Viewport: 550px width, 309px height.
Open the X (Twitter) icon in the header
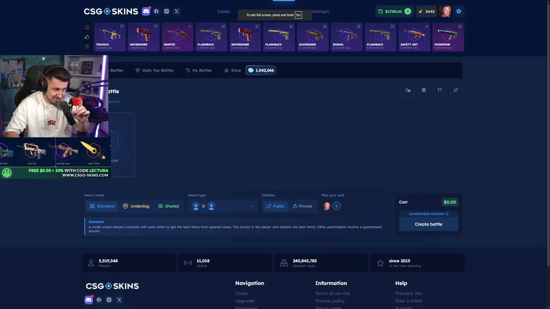pyautogui.click(x=177, y=12)
